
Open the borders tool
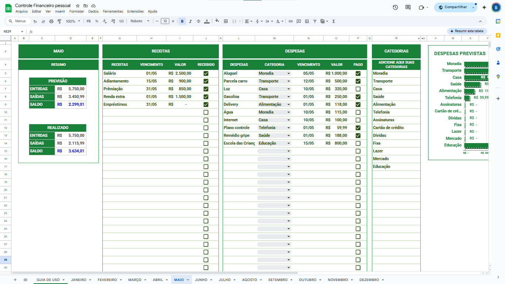tap(226, 21)
